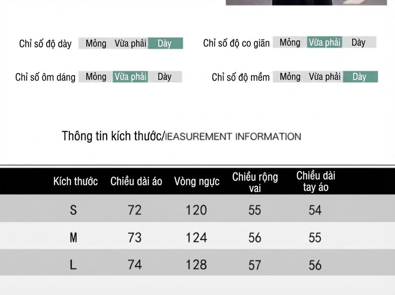Select 'Mỏng' for Chỉ số độ co giãn
Screen dimensions: 395x295
click(x=290, y=42)
